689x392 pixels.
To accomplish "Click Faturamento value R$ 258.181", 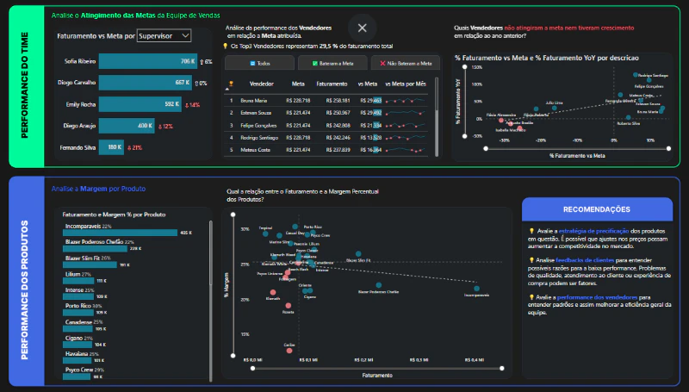I will [338, 100].
